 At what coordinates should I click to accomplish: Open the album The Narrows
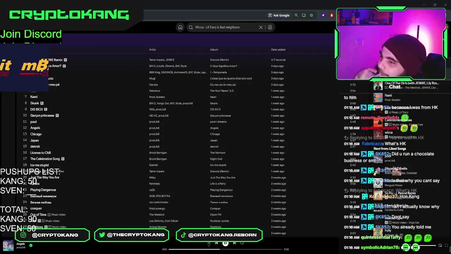[217, 153]
